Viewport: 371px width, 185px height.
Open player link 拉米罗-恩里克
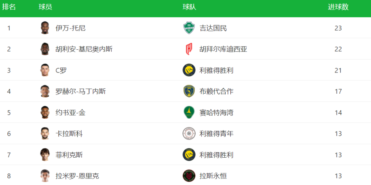77,176
